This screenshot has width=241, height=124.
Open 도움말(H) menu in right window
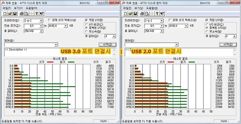tap(152, 8)
